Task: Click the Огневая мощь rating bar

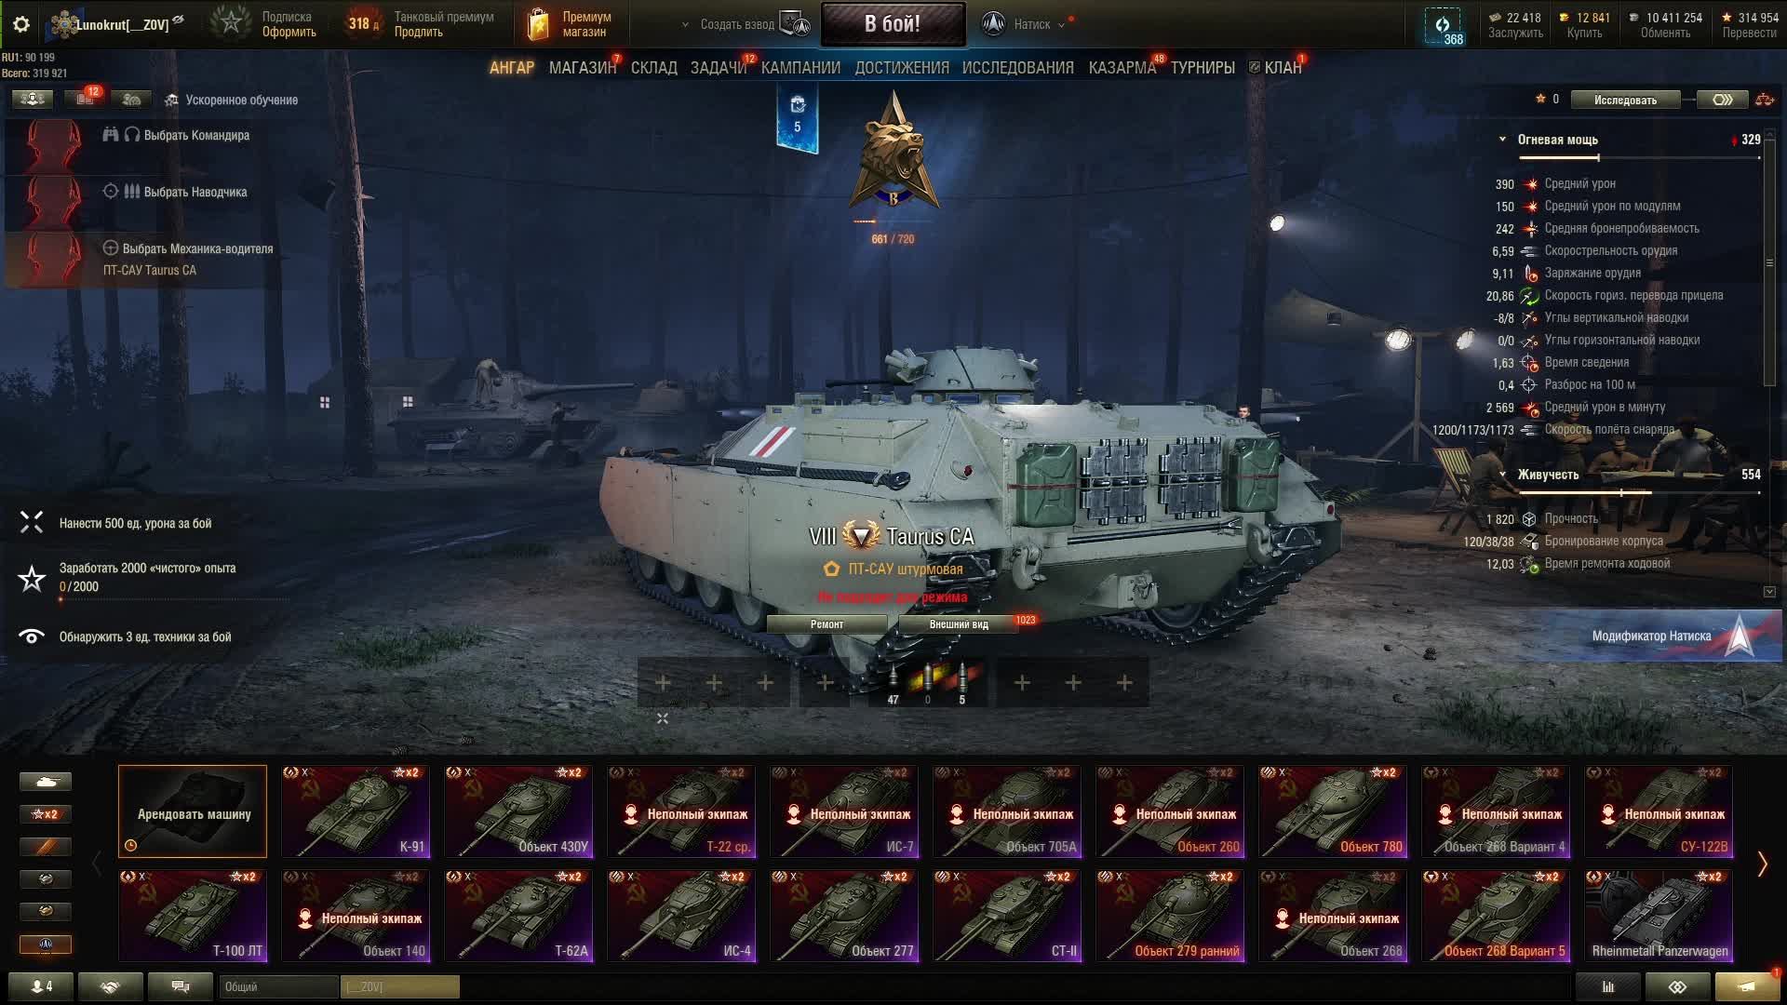Action: coord(1639,157)
